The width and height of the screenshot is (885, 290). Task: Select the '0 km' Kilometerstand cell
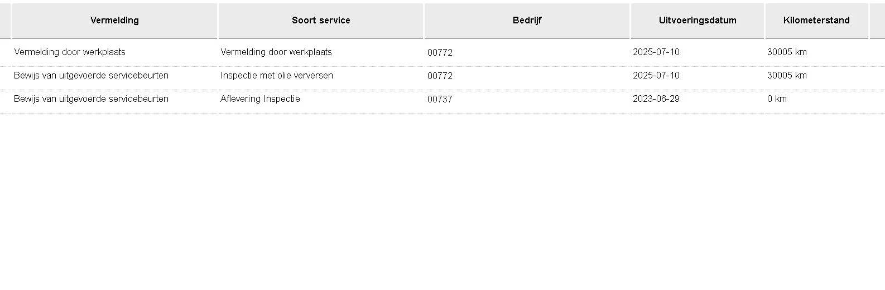[x=777, y=99]
